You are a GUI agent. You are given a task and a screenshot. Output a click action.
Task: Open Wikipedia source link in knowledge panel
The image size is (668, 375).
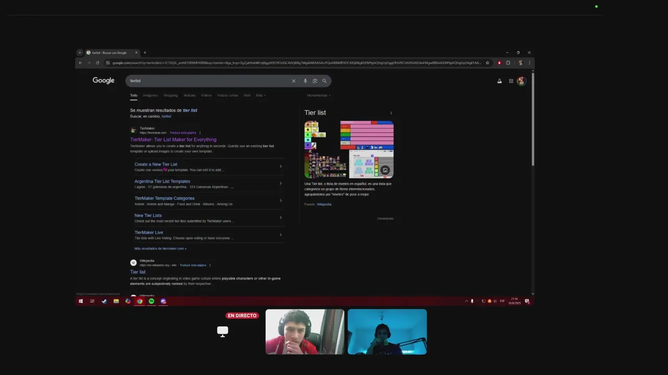[x=324, y=204]
